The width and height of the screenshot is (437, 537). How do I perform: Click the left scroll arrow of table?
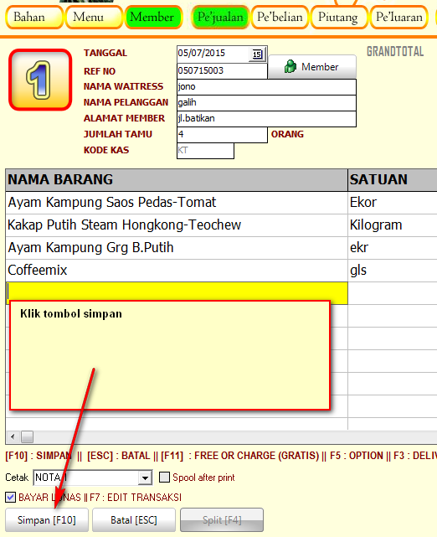[x=13, y=436]
